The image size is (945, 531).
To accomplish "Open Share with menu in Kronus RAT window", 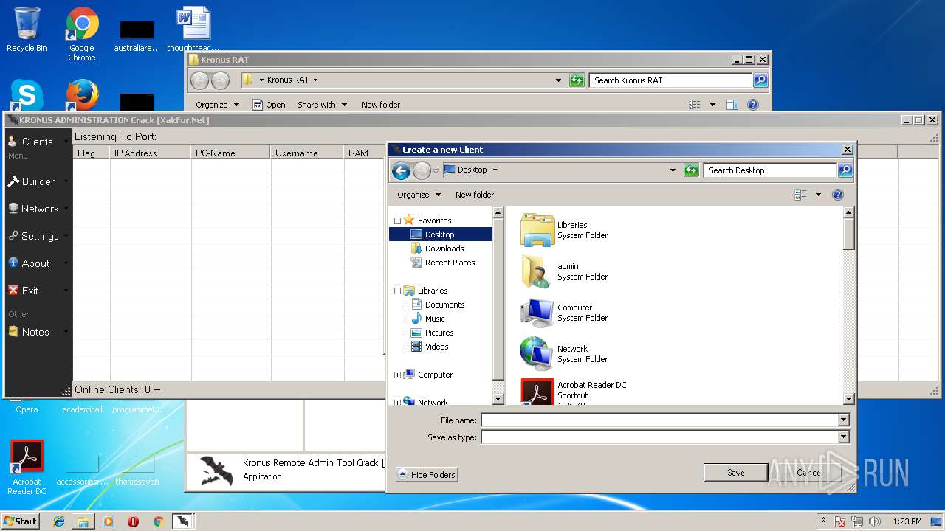I will [322, 105].
